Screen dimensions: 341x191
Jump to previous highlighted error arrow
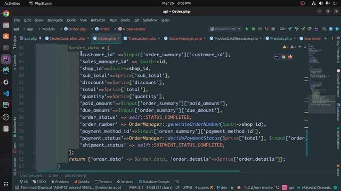tap(299, 47)
